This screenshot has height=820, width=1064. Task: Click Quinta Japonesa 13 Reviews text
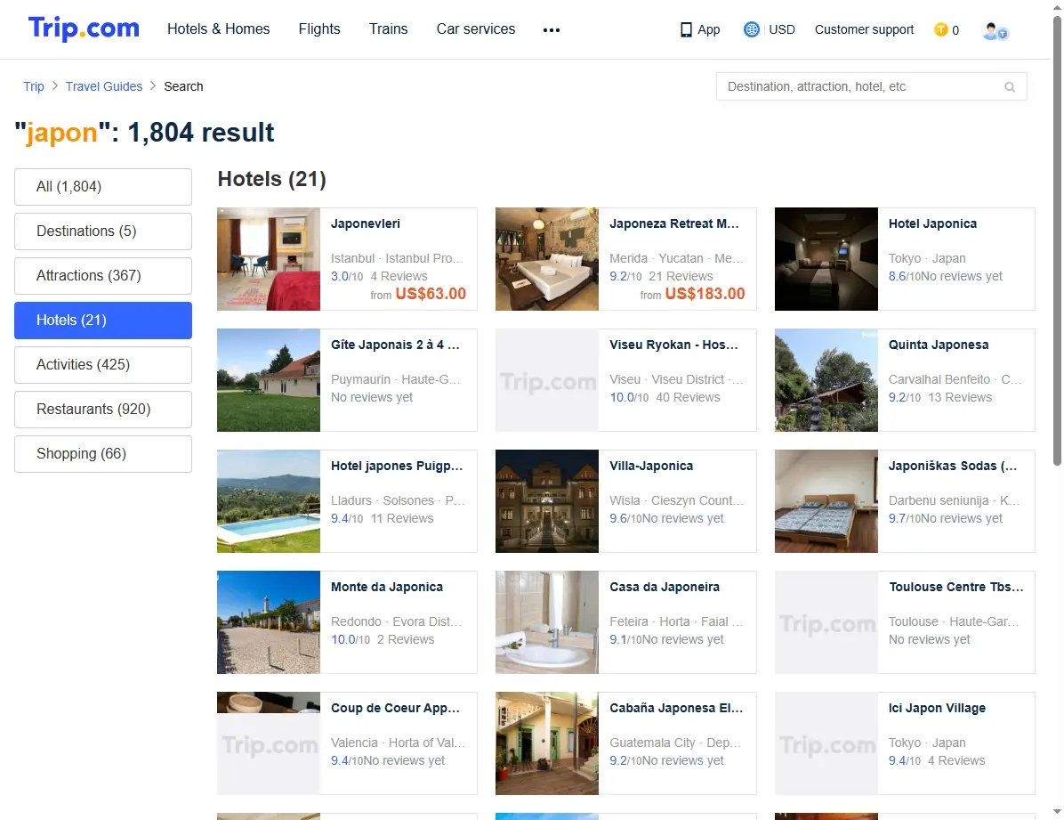(x=960, y=397)
